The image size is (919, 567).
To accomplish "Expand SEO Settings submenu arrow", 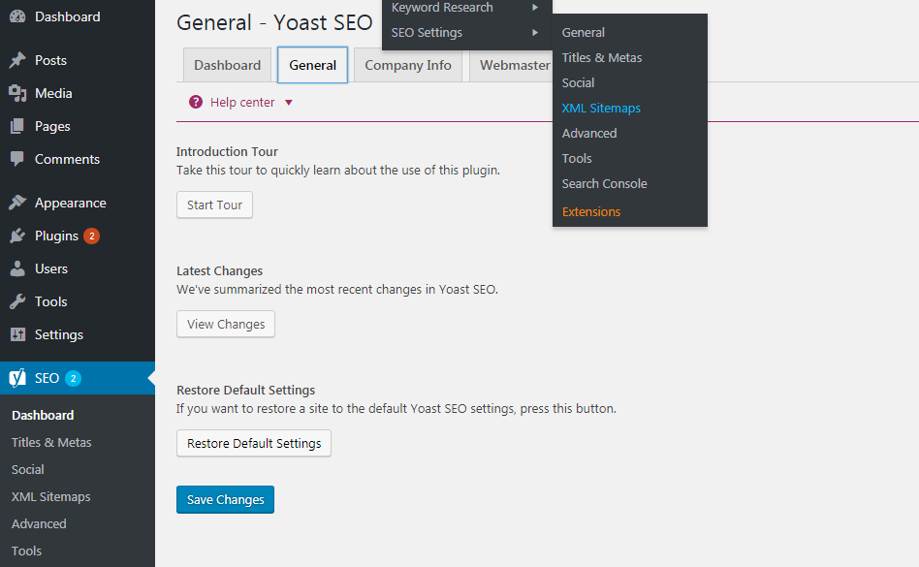I will 534,32.
